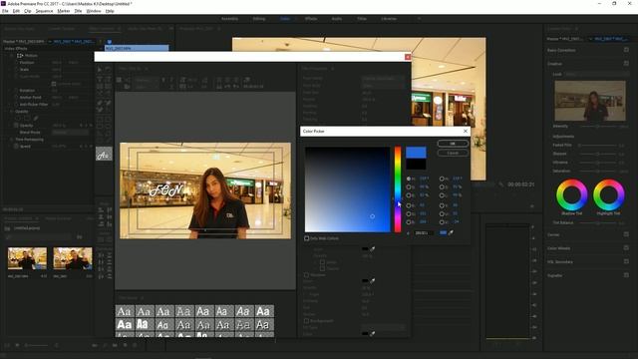Viewport: 638px width, 359px height.
Task: Select the R radio button in Color Picker
Action: point(408,205)
